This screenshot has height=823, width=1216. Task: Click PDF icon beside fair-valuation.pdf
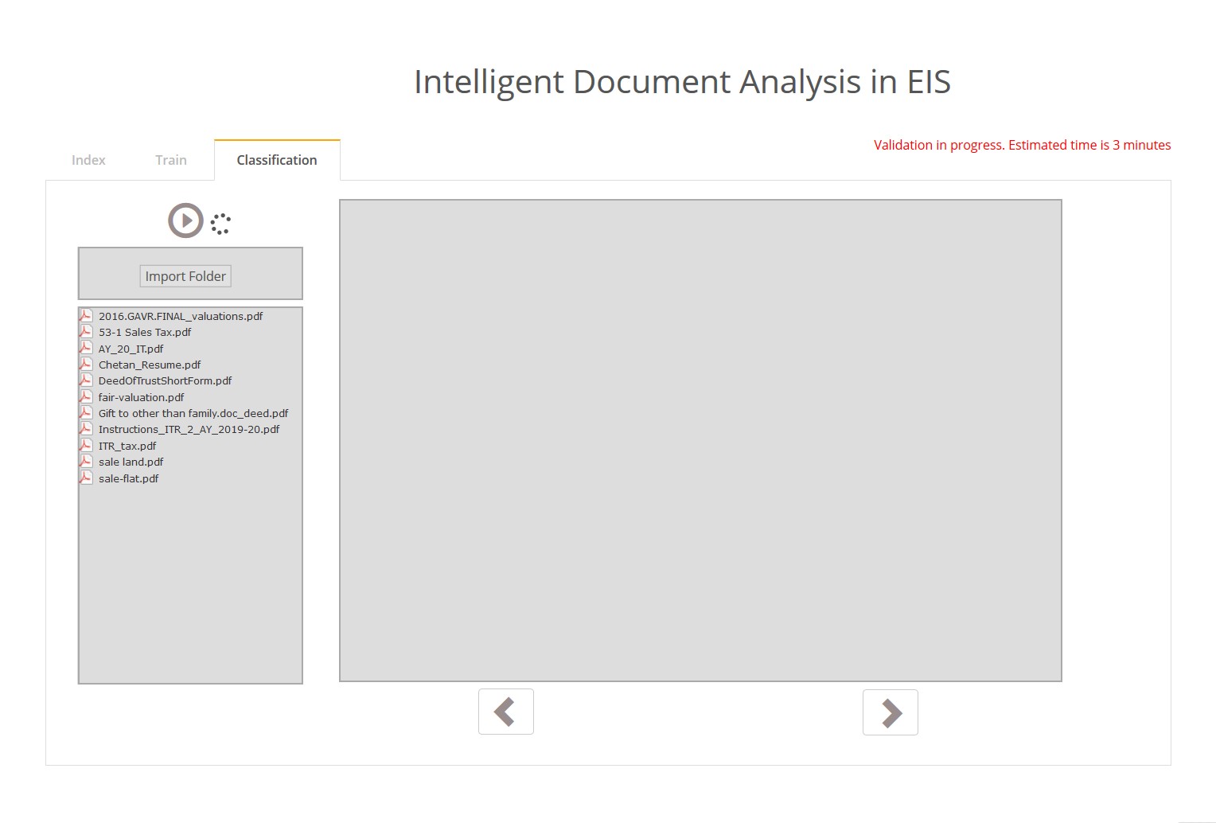pyautogui.click(x=86, y=396)
